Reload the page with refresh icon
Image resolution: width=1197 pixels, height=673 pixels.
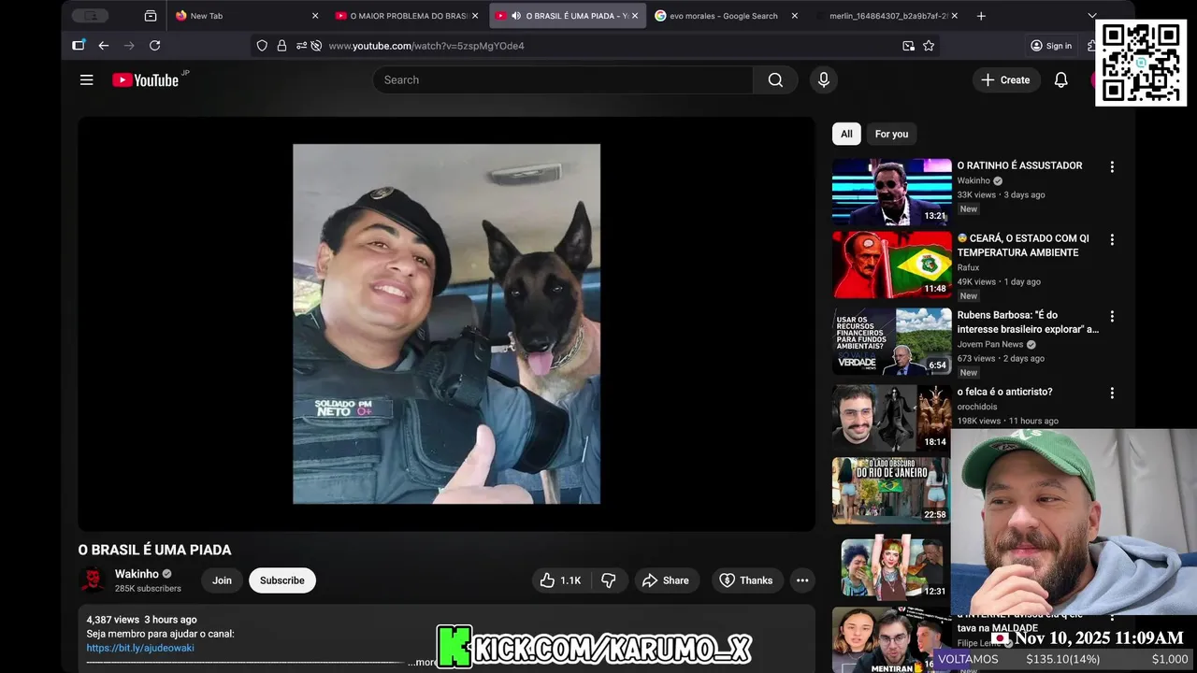coord(154,46)
